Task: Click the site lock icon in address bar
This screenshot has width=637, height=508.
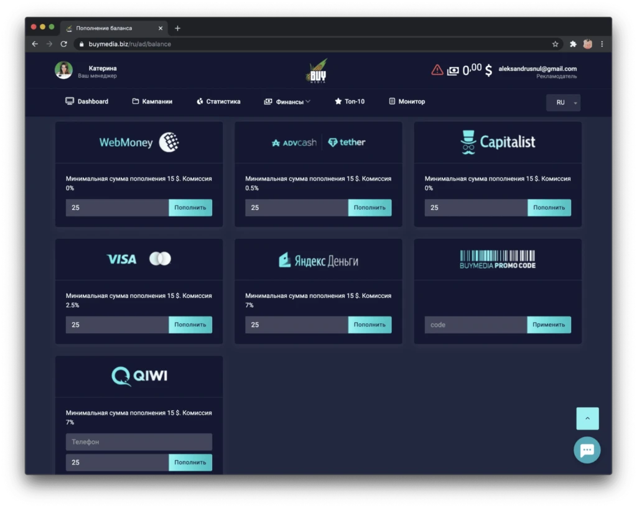Action: click(81, 44)
